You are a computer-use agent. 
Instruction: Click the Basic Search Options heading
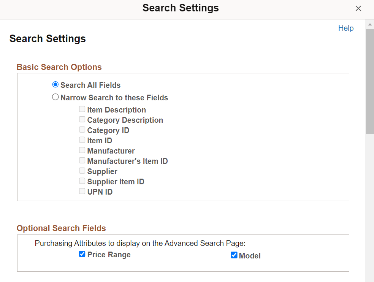click(59, 67)
